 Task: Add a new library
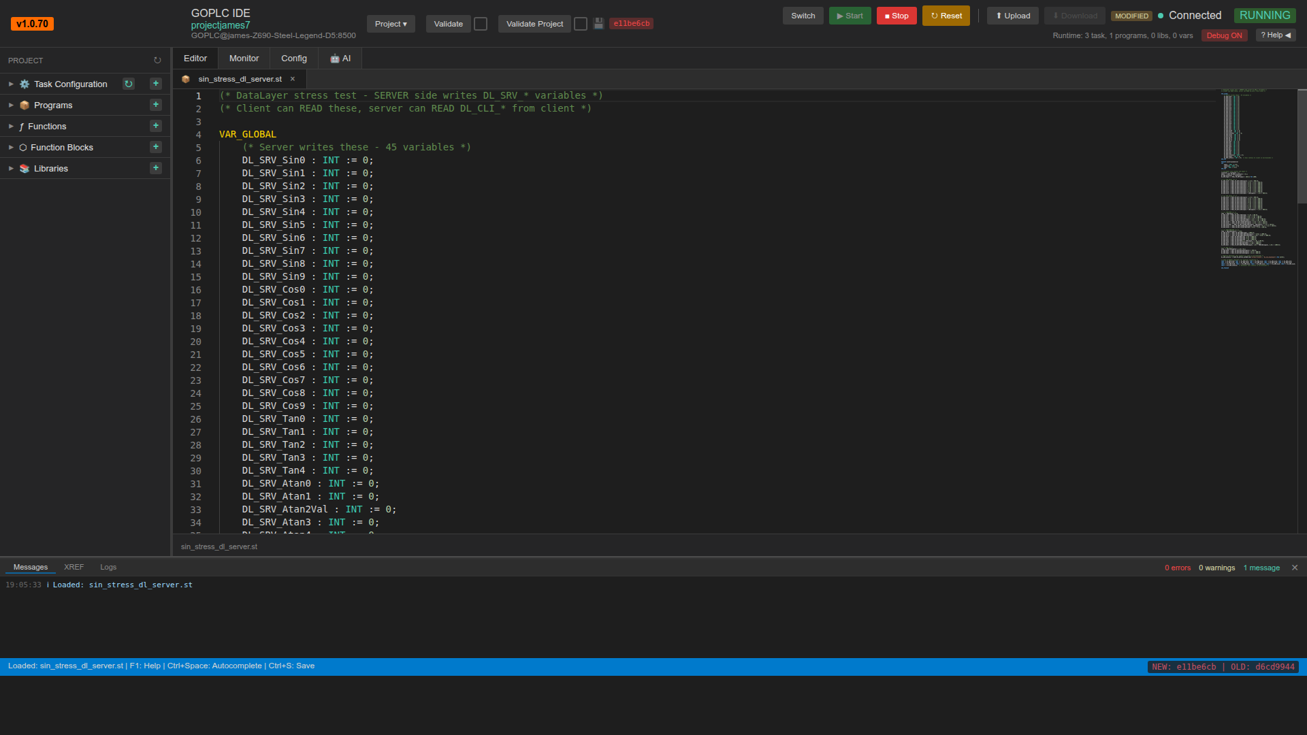click(156, 168)
